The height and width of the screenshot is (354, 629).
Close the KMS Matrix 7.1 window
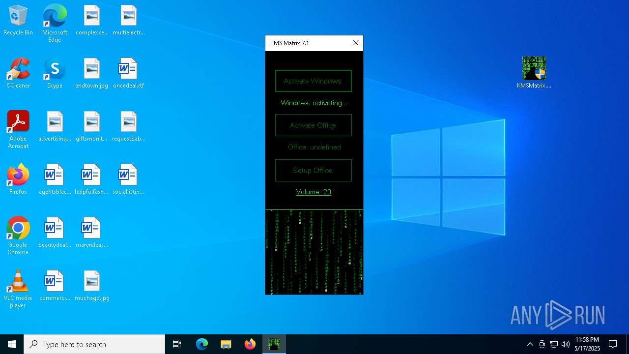click(x=356, y=43)
